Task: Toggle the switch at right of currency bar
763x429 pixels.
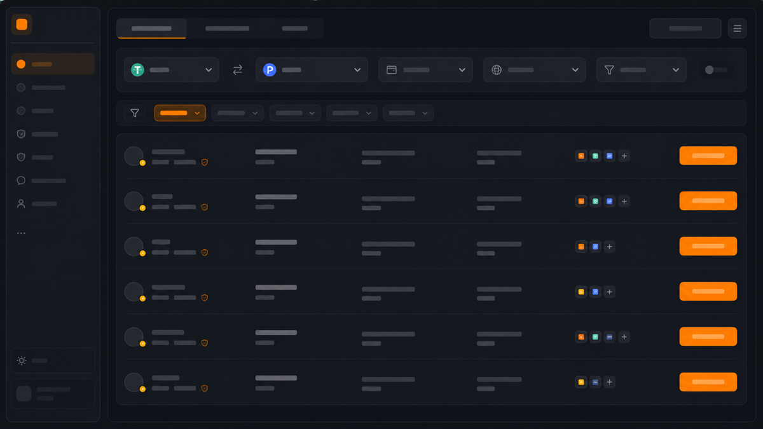Action: tap(716, 70)
